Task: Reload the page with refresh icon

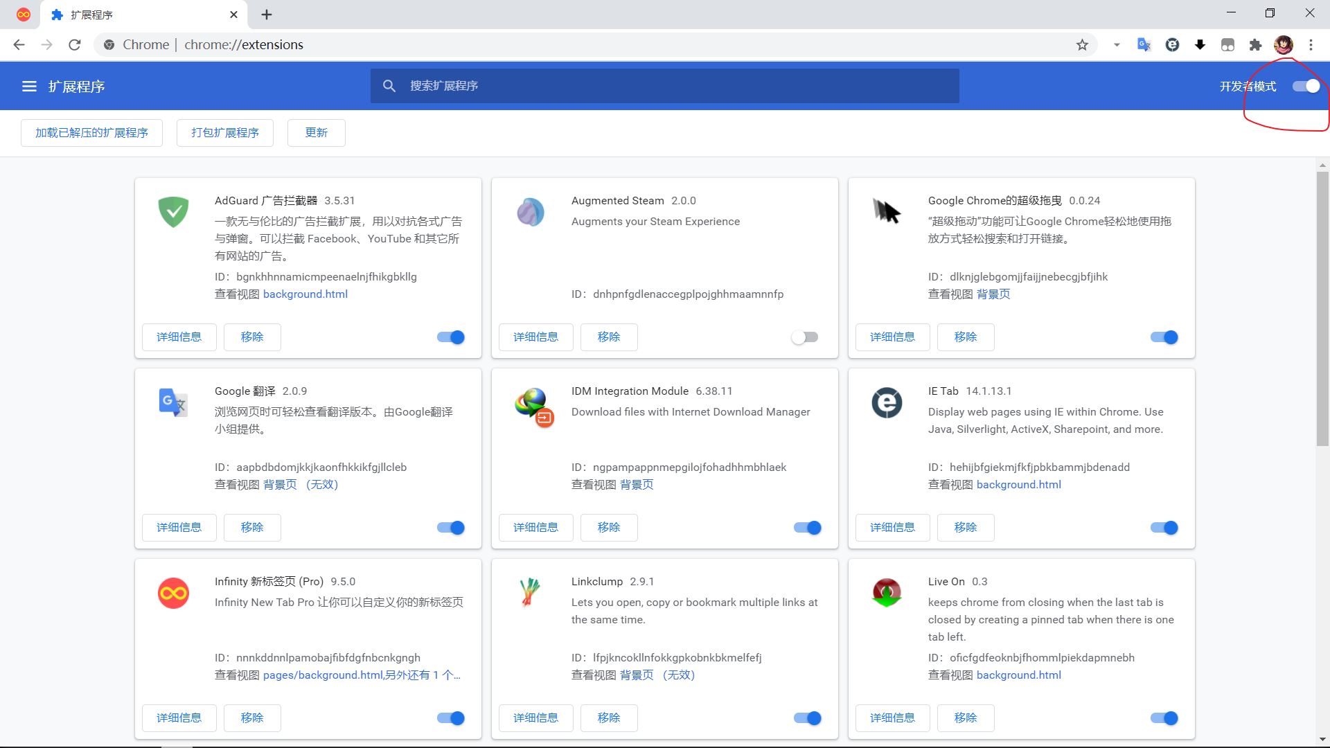Action: [x=75, y=45]
